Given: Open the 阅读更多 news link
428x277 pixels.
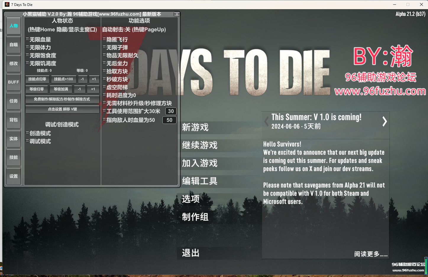Looking at the screenshot, I should 371,254.
